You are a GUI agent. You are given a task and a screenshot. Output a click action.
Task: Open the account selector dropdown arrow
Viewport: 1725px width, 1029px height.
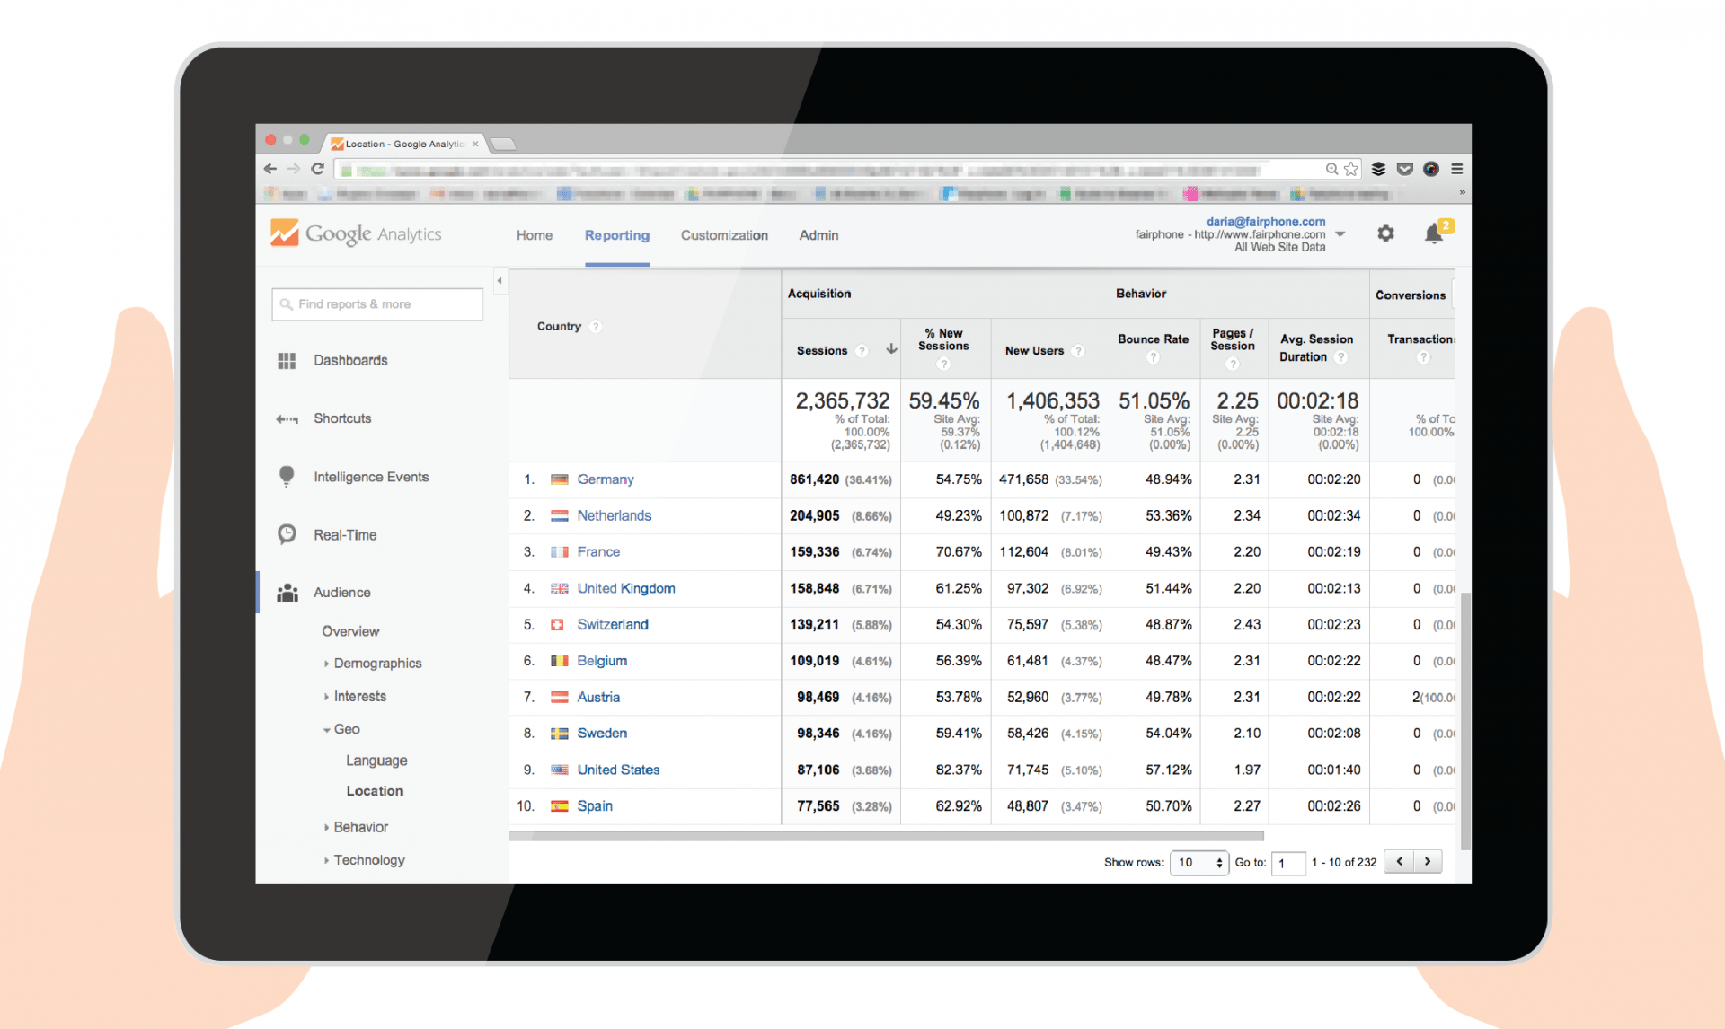pyautogui.click(x=1340, y=234)
